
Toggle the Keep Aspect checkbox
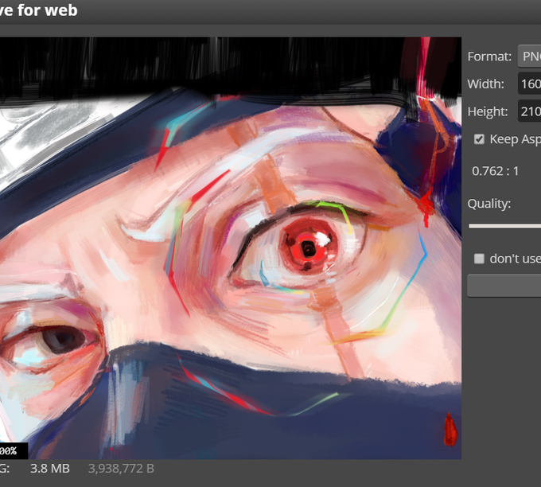(479, 139)
